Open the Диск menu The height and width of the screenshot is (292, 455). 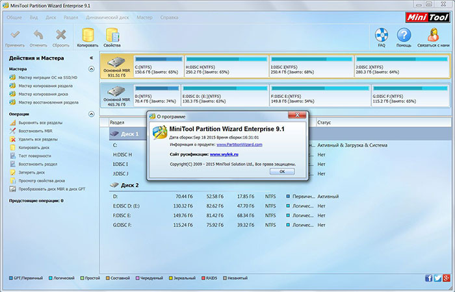(x=51, y=18)
